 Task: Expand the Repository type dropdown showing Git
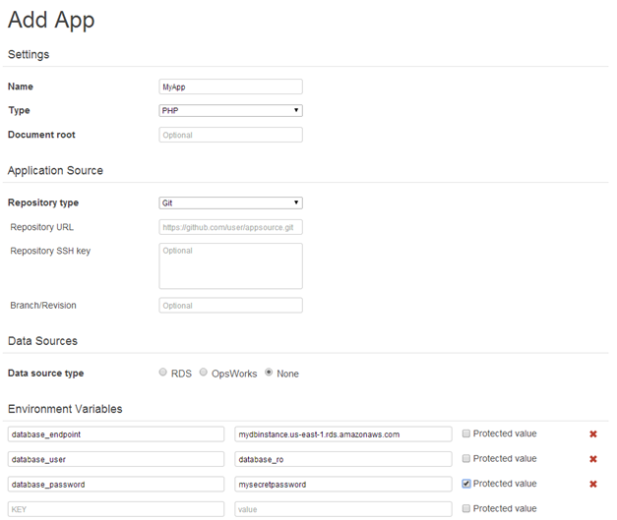230,202
